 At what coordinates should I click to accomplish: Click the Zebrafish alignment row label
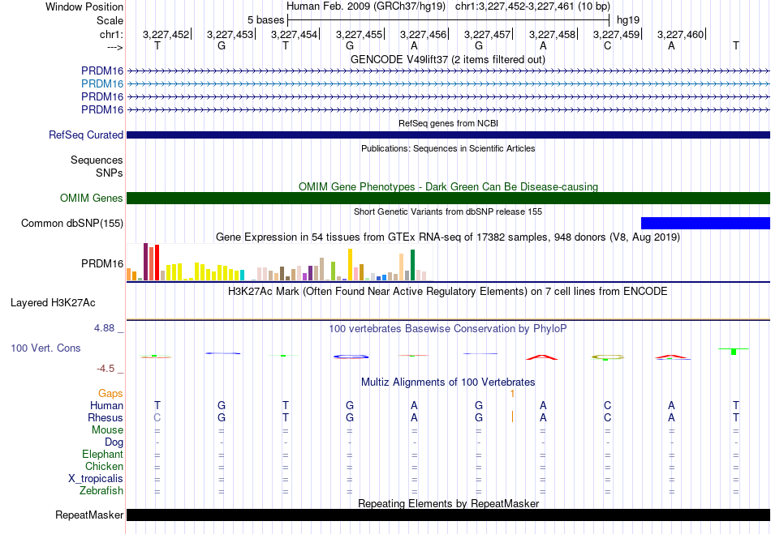101,490
